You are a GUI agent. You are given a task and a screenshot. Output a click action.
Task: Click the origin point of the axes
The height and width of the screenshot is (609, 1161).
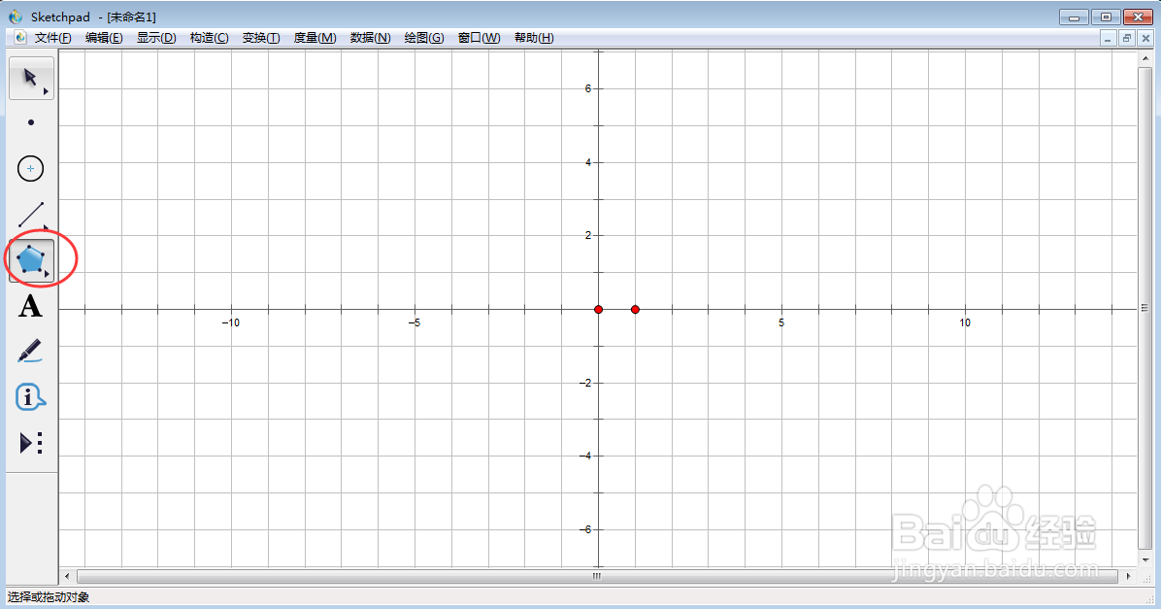coord(598,309)
